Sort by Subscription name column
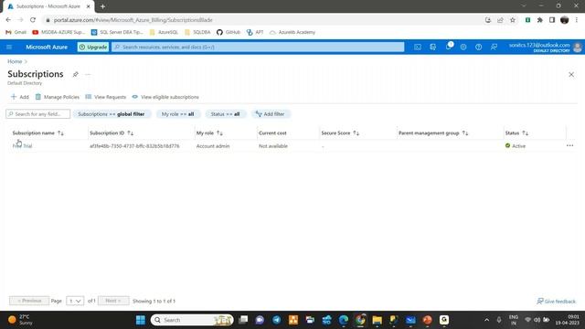The height and width of the screenshot is (329, 585). click(x=38, y=133)
